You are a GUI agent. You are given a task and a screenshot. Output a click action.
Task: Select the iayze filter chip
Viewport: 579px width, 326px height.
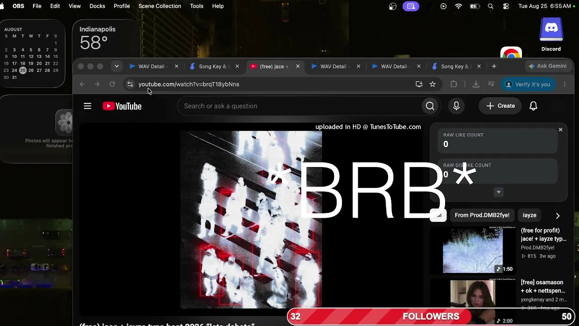pos(529,215)
